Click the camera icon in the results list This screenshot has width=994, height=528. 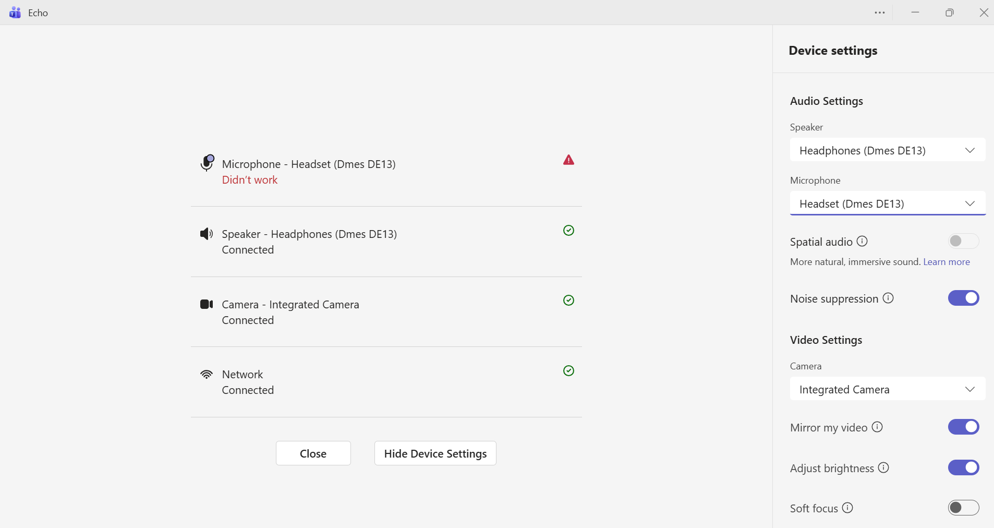pos(207,304)
